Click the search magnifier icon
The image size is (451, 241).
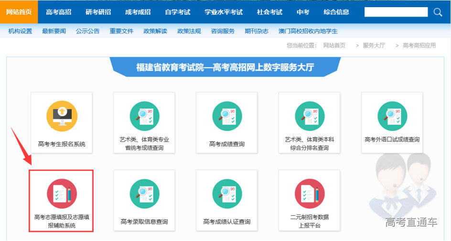(438, 12)
